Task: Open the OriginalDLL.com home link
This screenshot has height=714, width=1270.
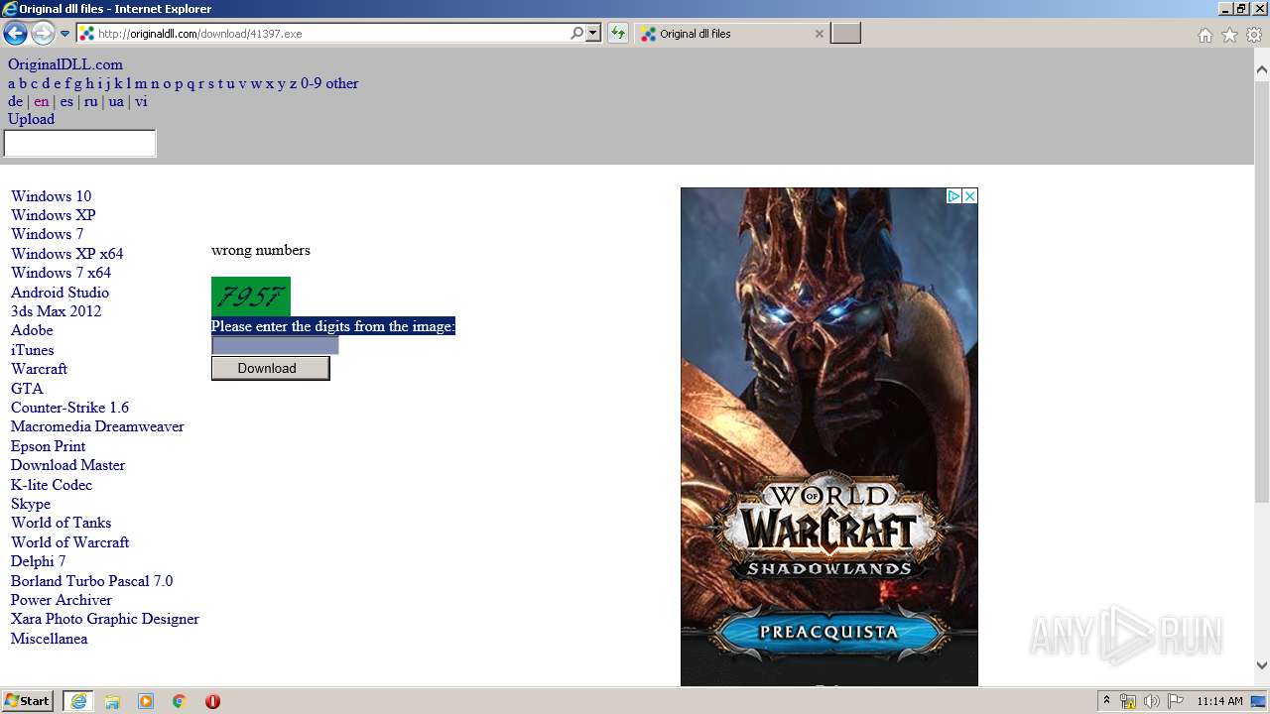Action: [65, 64]
